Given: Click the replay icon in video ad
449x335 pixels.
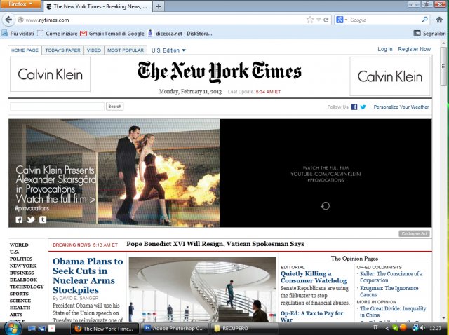Looking at the screenshot, I should click(326, 205).
